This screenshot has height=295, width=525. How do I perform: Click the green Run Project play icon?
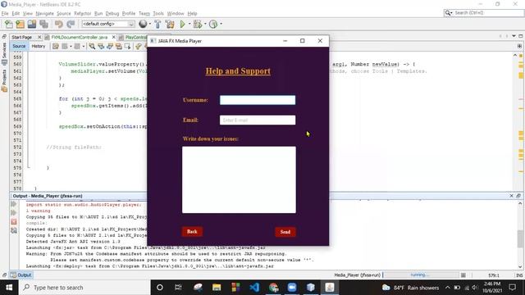click(182, 24)
